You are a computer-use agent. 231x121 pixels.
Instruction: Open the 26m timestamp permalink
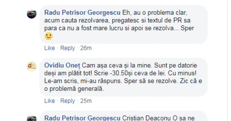click(86, 48)
